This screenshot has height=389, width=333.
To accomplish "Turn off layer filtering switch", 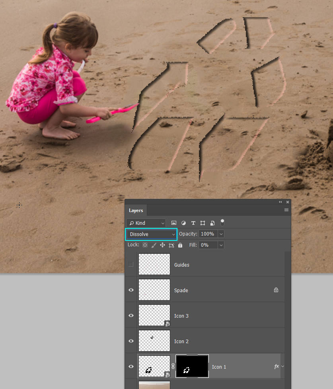I will (x=222, y=222).
